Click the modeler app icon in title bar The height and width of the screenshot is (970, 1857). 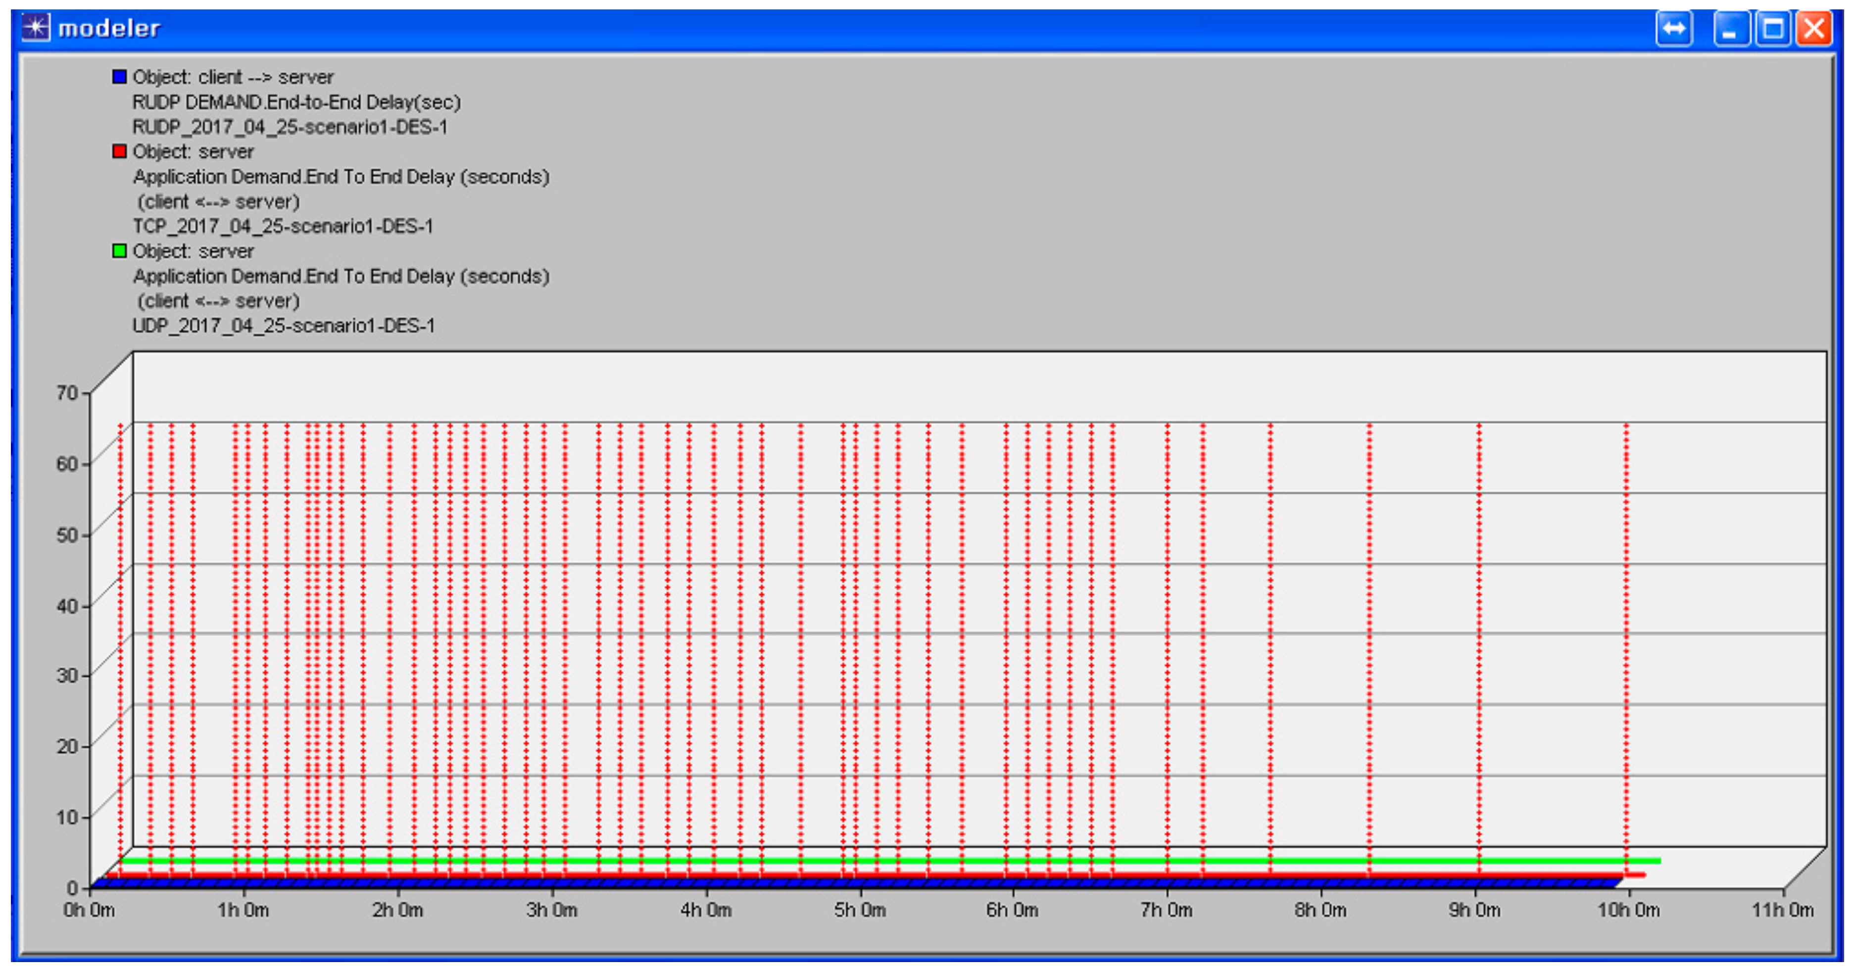pos(35,28)
